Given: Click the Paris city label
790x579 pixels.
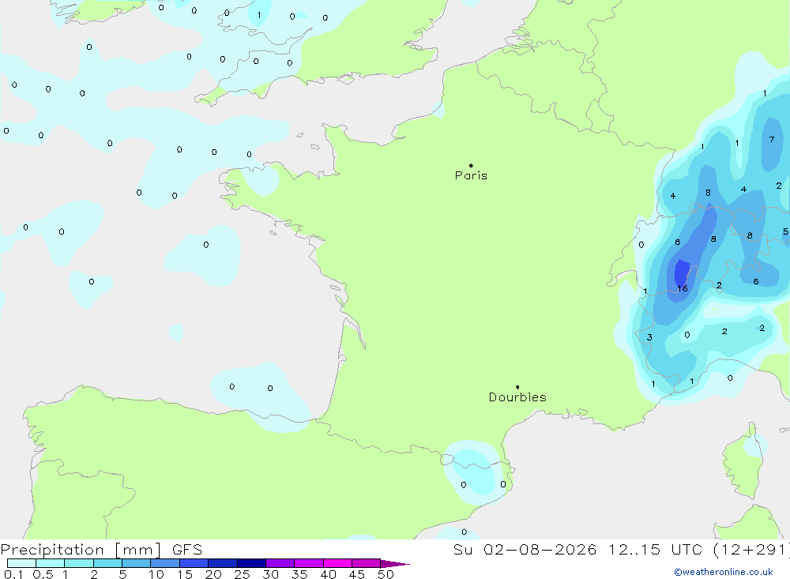Looking at the screenshot, I should (471, 175).
